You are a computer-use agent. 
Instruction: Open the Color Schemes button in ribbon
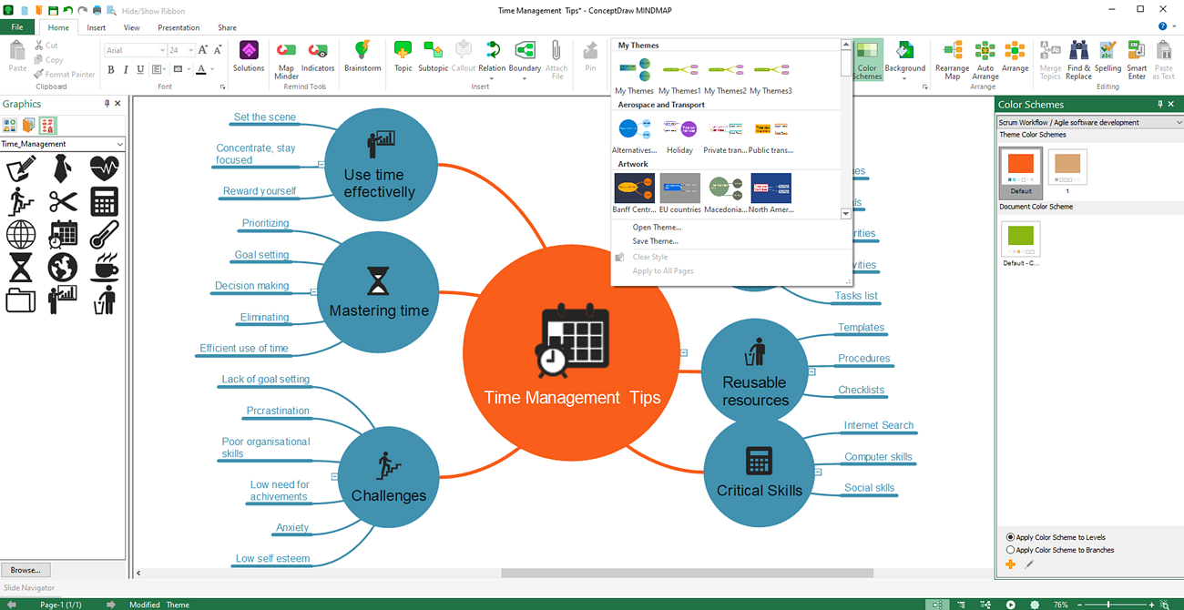coord(867,60)
